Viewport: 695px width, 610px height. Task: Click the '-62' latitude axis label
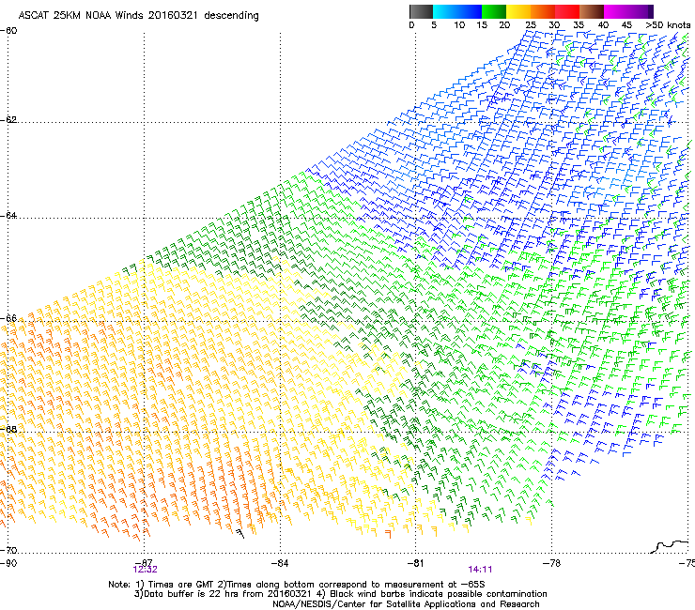tap(8, 120)
